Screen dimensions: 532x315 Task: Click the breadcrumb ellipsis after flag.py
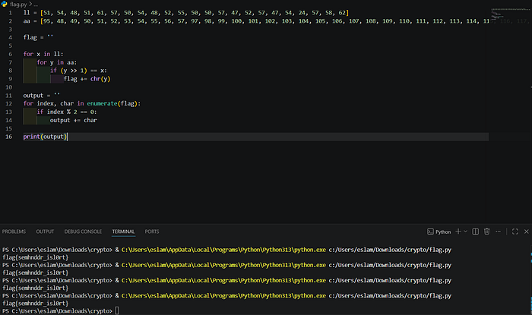pos(36,5)
